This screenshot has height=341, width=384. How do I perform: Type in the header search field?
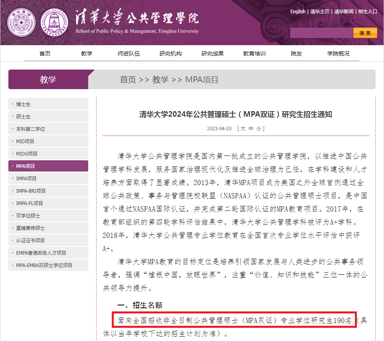[321, 33]
